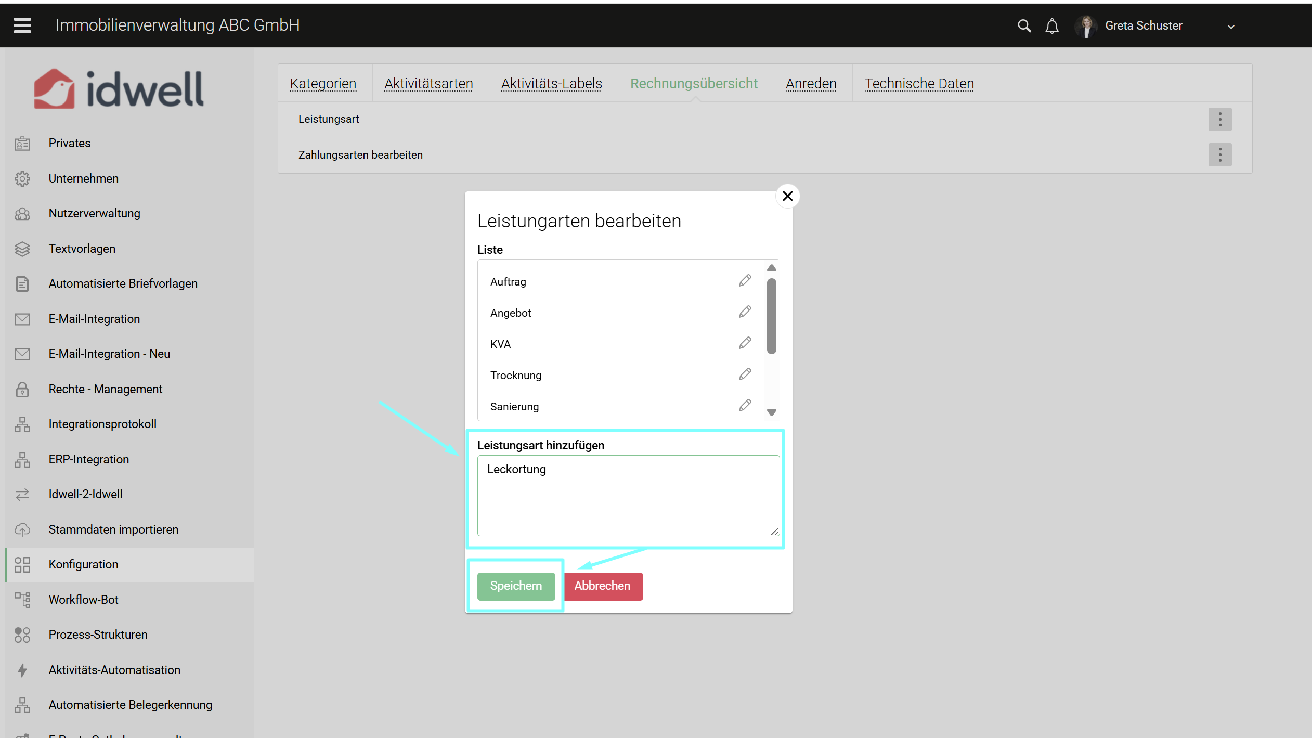Edit the Auftrag entry with its pencil icon

pyautogui.click(x=745, y=281)
